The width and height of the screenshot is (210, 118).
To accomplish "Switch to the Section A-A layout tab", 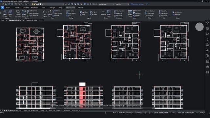I will coord(52,111).
